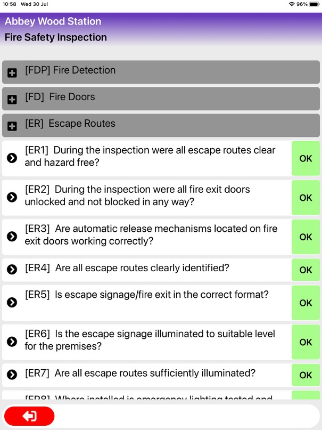The width and height of the screenshot is (322, 430).
Task: Open ER1 question arrow icon
Action: coord(12,158)
